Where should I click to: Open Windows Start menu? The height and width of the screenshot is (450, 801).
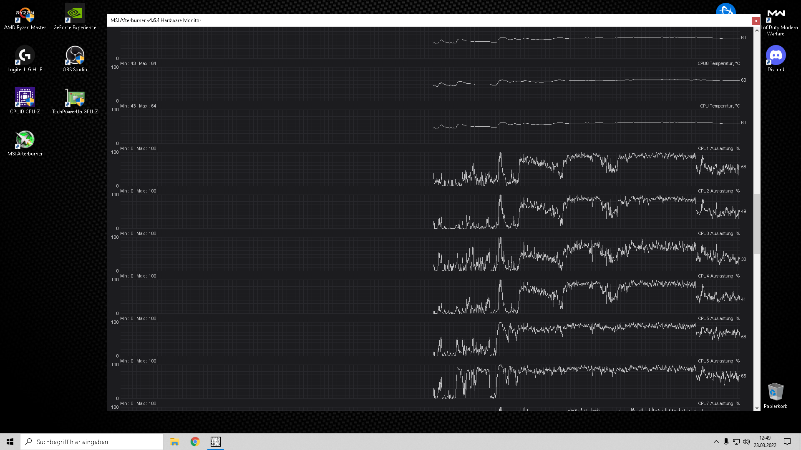(10, 442)
